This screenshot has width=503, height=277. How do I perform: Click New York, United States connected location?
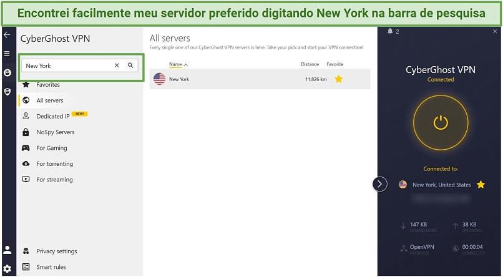[442, 185]
